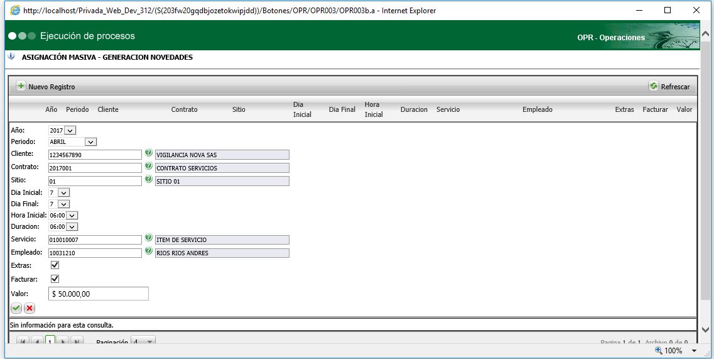
Task: Click the Valor column header
Action: coord(684,109)
